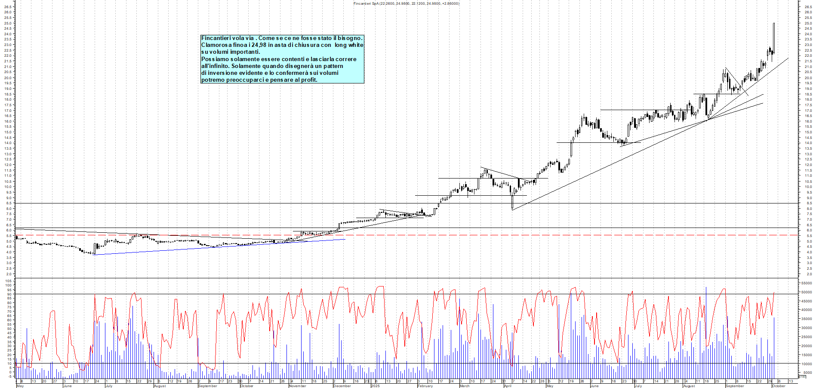Click the x100 volume scale box
The height and width of the screenshot is (388, 813).
tap(802, 376)
